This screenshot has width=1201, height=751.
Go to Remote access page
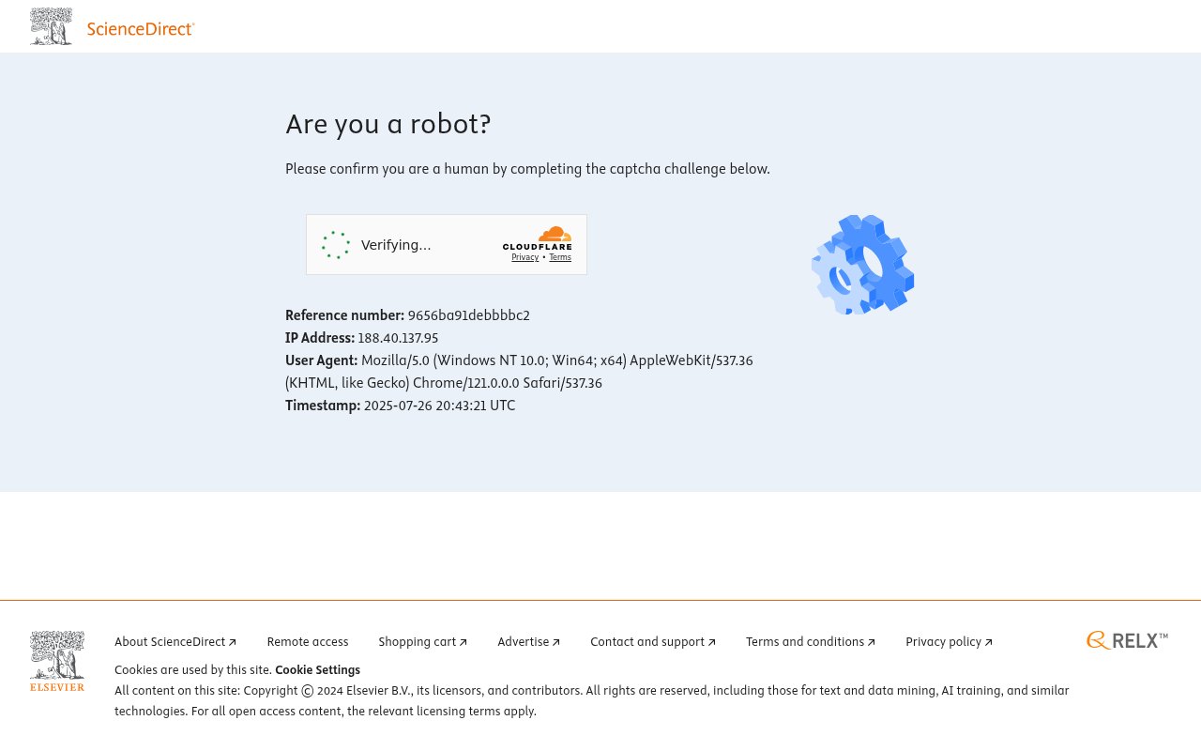[x=308, y=642]
